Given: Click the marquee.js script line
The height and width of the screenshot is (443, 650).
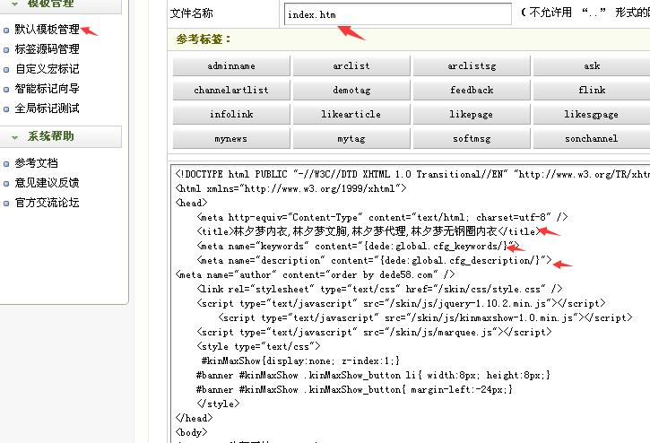Looking at the screenshot, I should 375,332.
